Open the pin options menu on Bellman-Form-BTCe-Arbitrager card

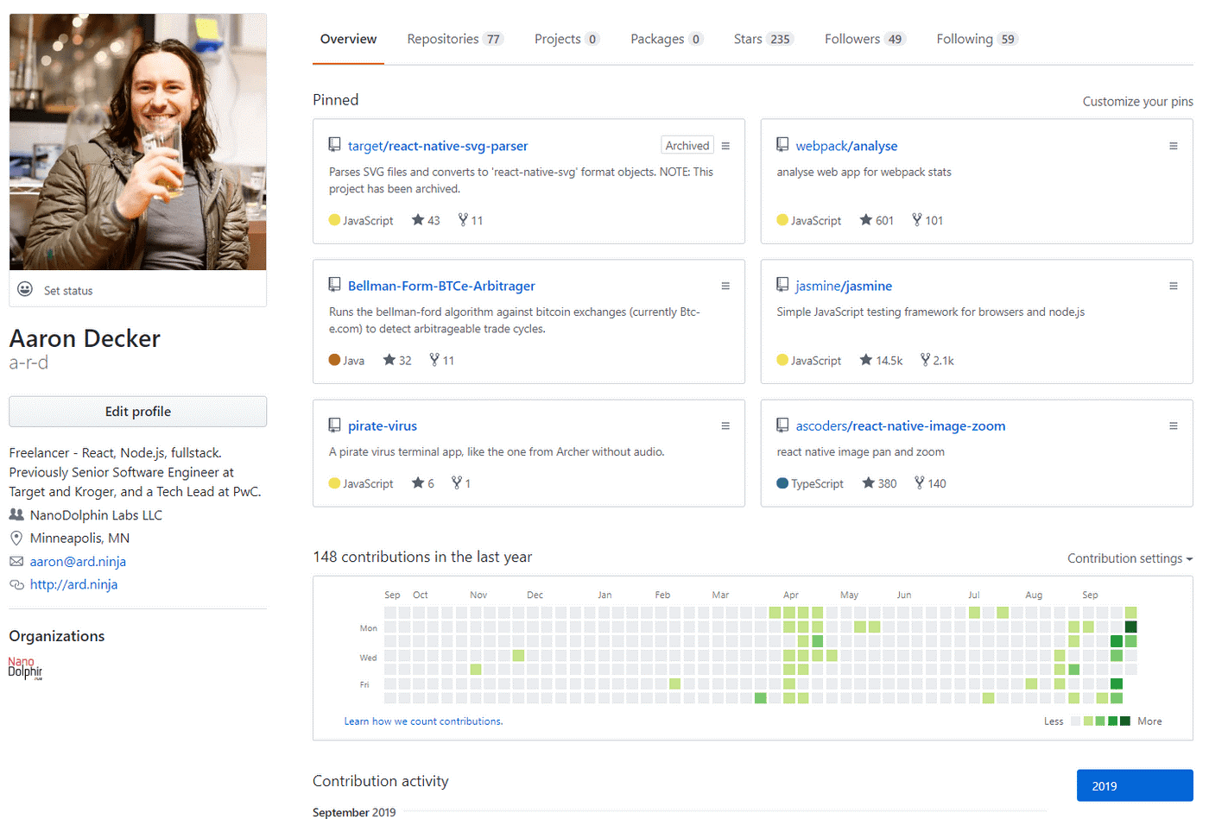(725, 286)
